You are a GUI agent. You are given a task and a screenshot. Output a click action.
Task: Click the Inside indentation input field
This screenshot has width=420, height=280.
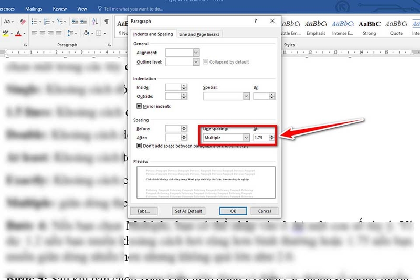click(173, 87)
